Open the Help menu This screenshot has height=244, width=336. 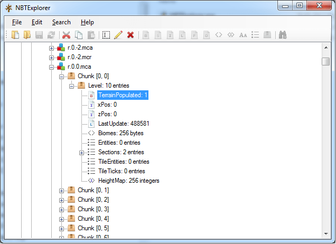point(87,22)
